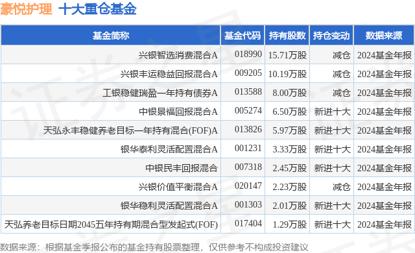Screen dimensions: 415x253
Task: Click fund code 020147
Action: point(248,186)
